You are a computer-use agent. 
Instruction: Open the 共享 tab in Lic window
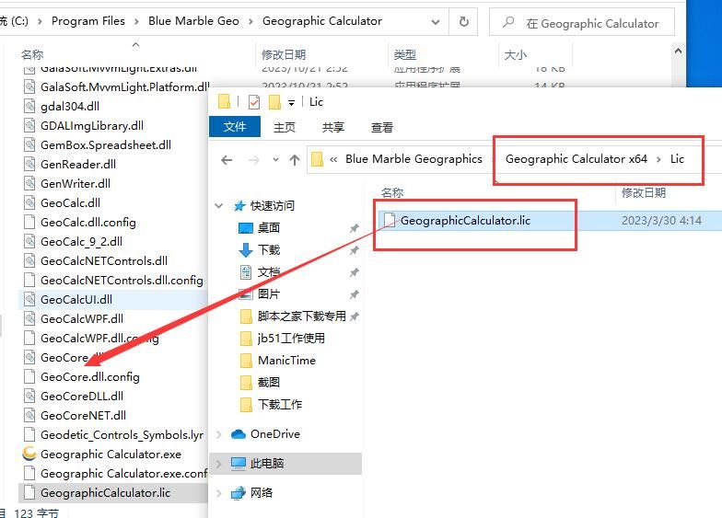pos(333,127)
